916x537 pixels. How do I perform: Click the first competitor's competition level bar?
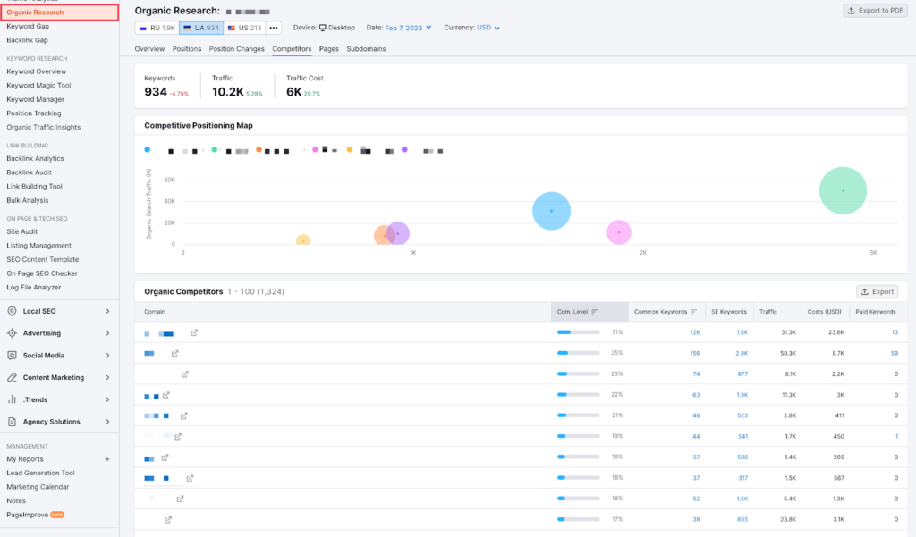coord(577,331)
